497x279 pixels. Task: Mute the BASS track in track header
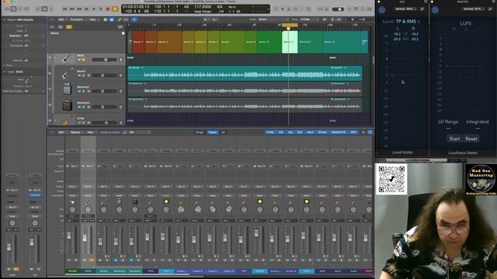point(79,60)
